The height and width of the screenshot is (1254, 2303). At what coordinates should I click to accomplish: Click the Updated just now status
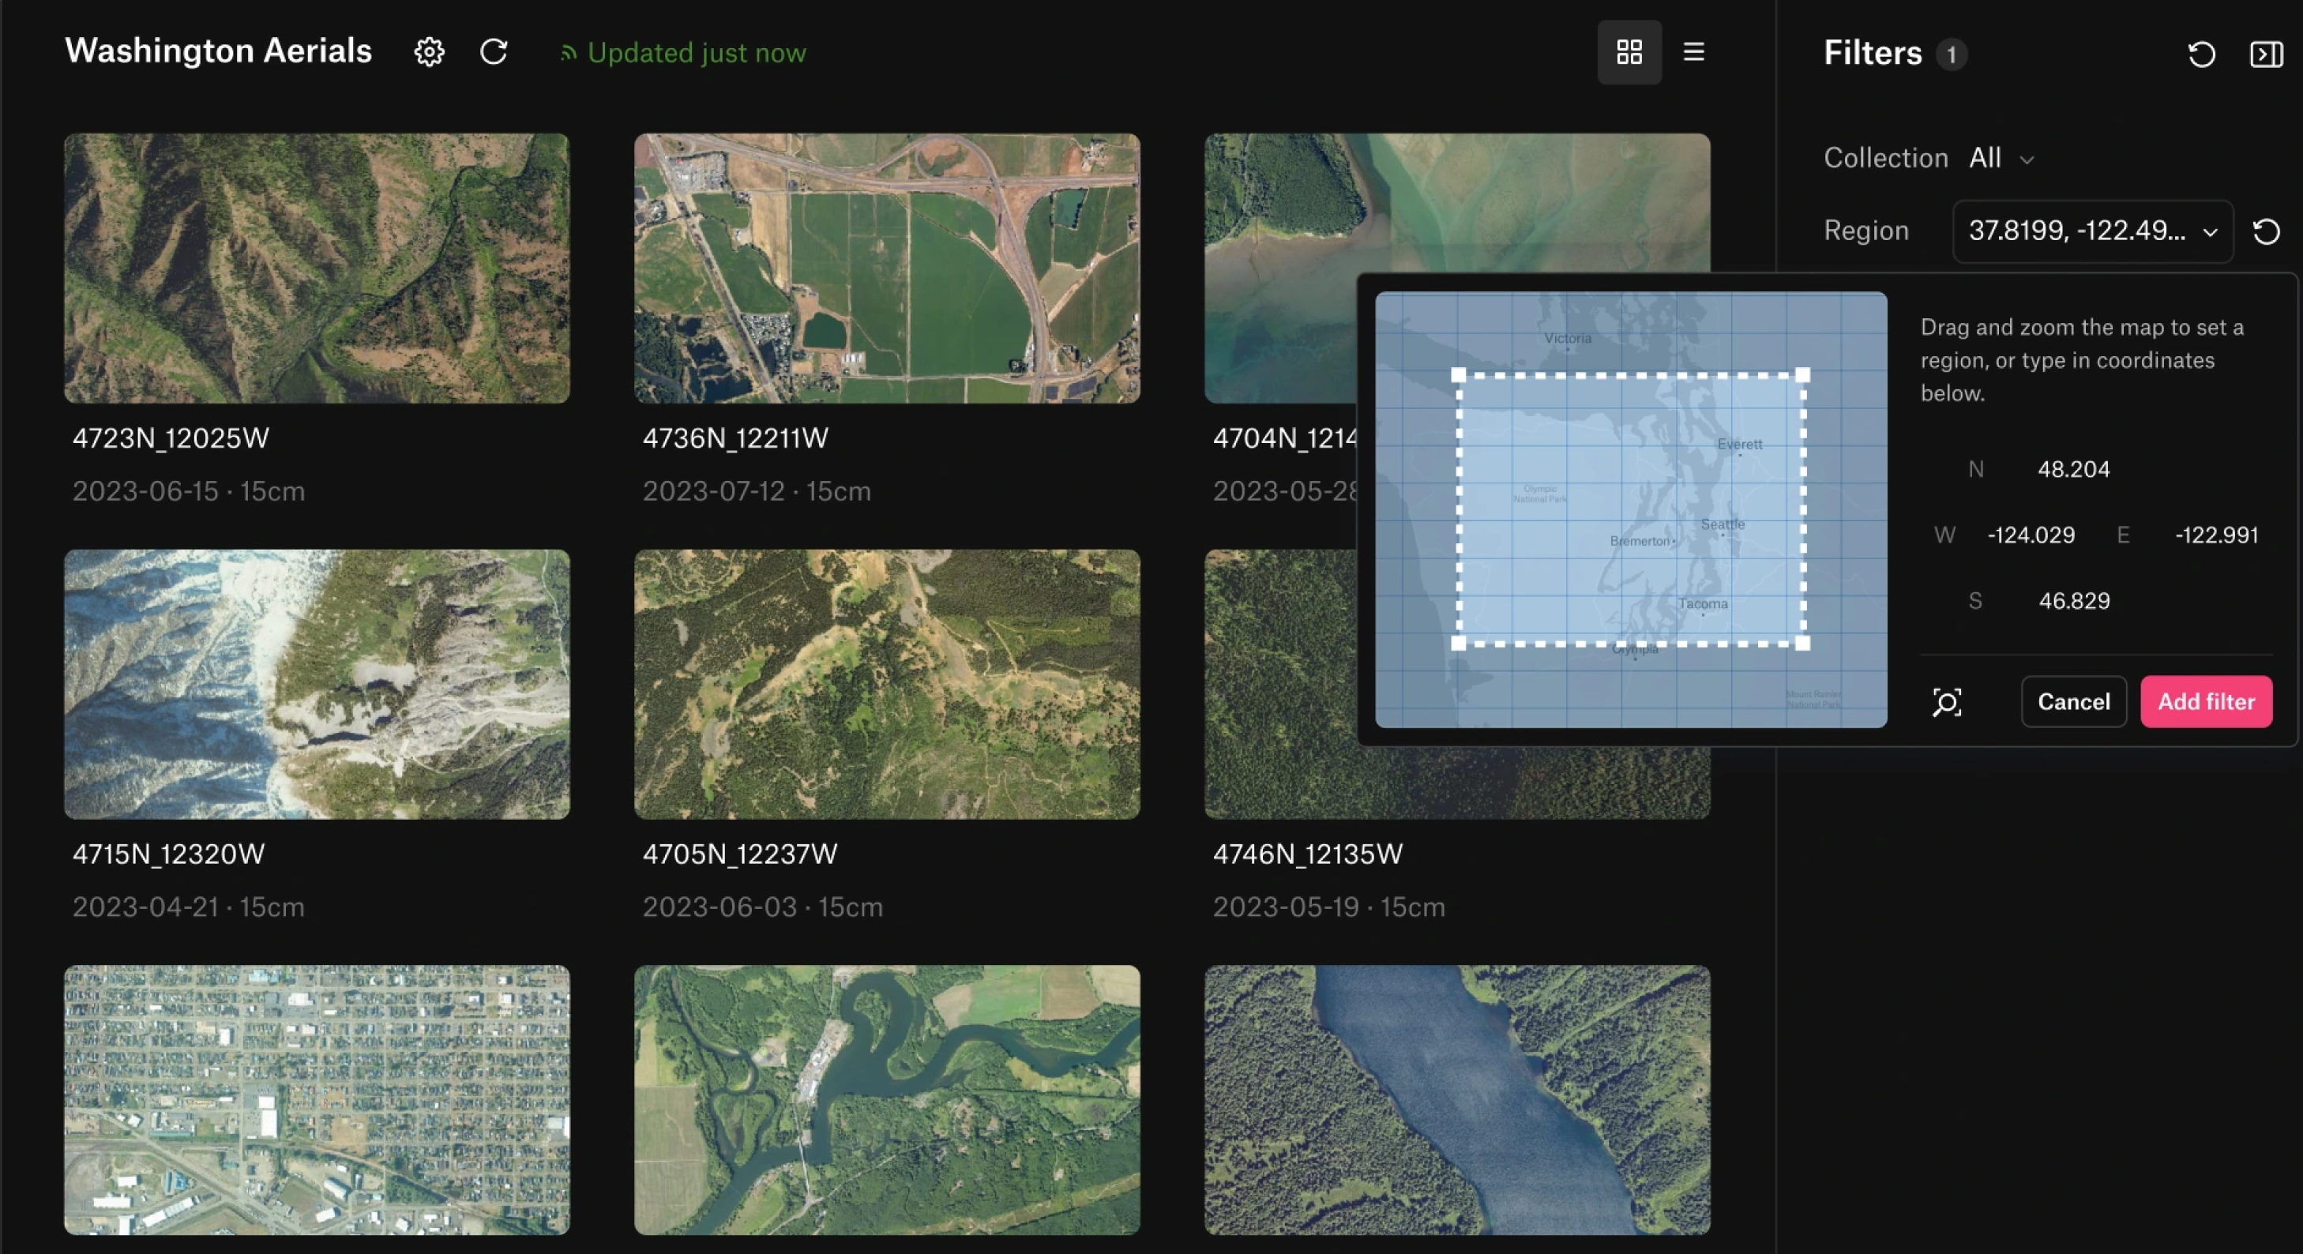click(x=696, y=53)
